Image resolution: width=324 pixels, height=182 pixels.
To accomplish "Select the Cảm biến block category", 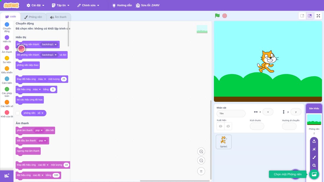I will point(7,80).
